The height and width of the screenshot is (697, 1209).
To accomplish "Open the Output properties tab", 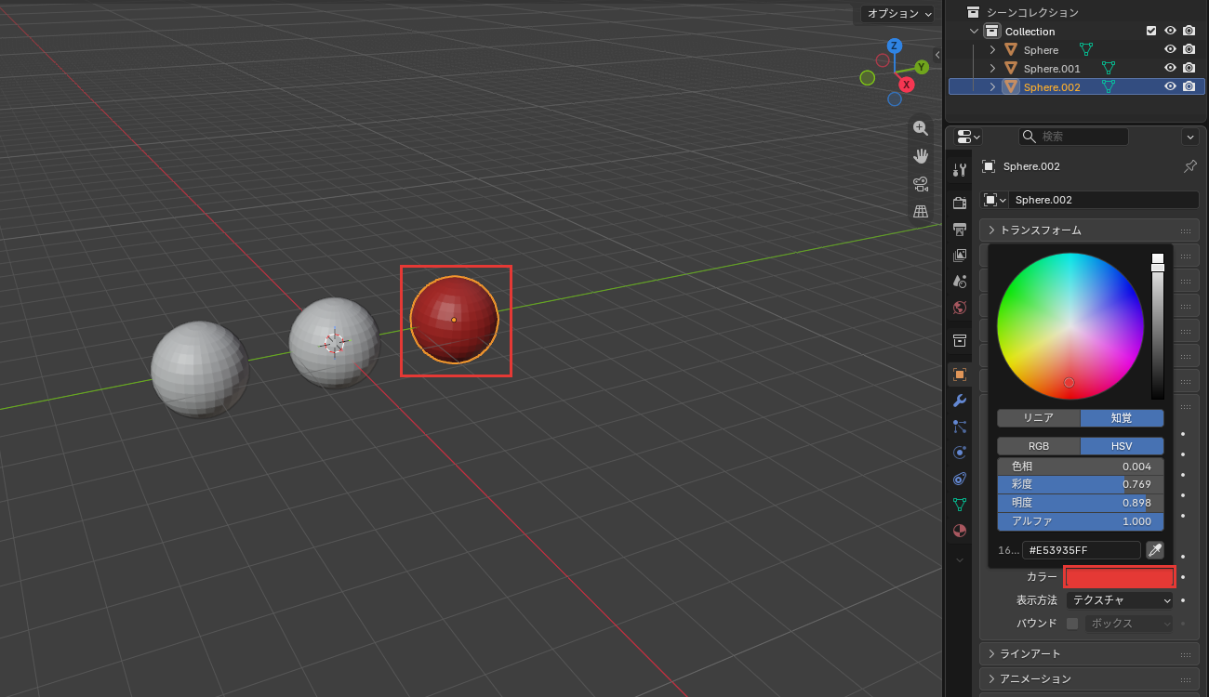I will tap(960, 229).
